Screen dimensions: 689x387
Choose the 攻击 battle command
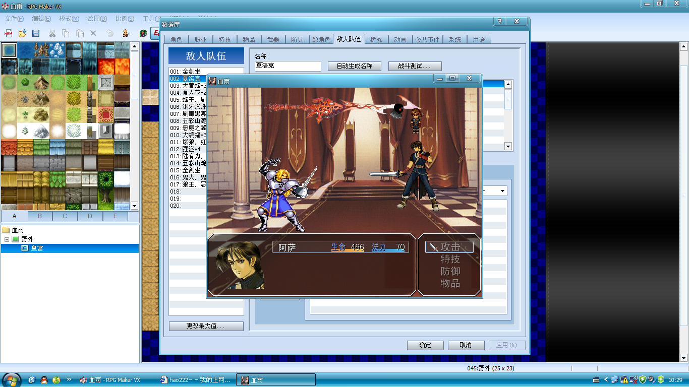(x=450, y=247)
